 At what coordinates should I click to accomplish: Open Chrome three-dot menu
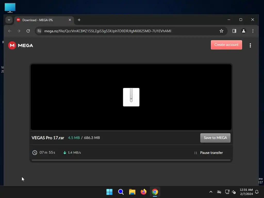coord(253,31)
